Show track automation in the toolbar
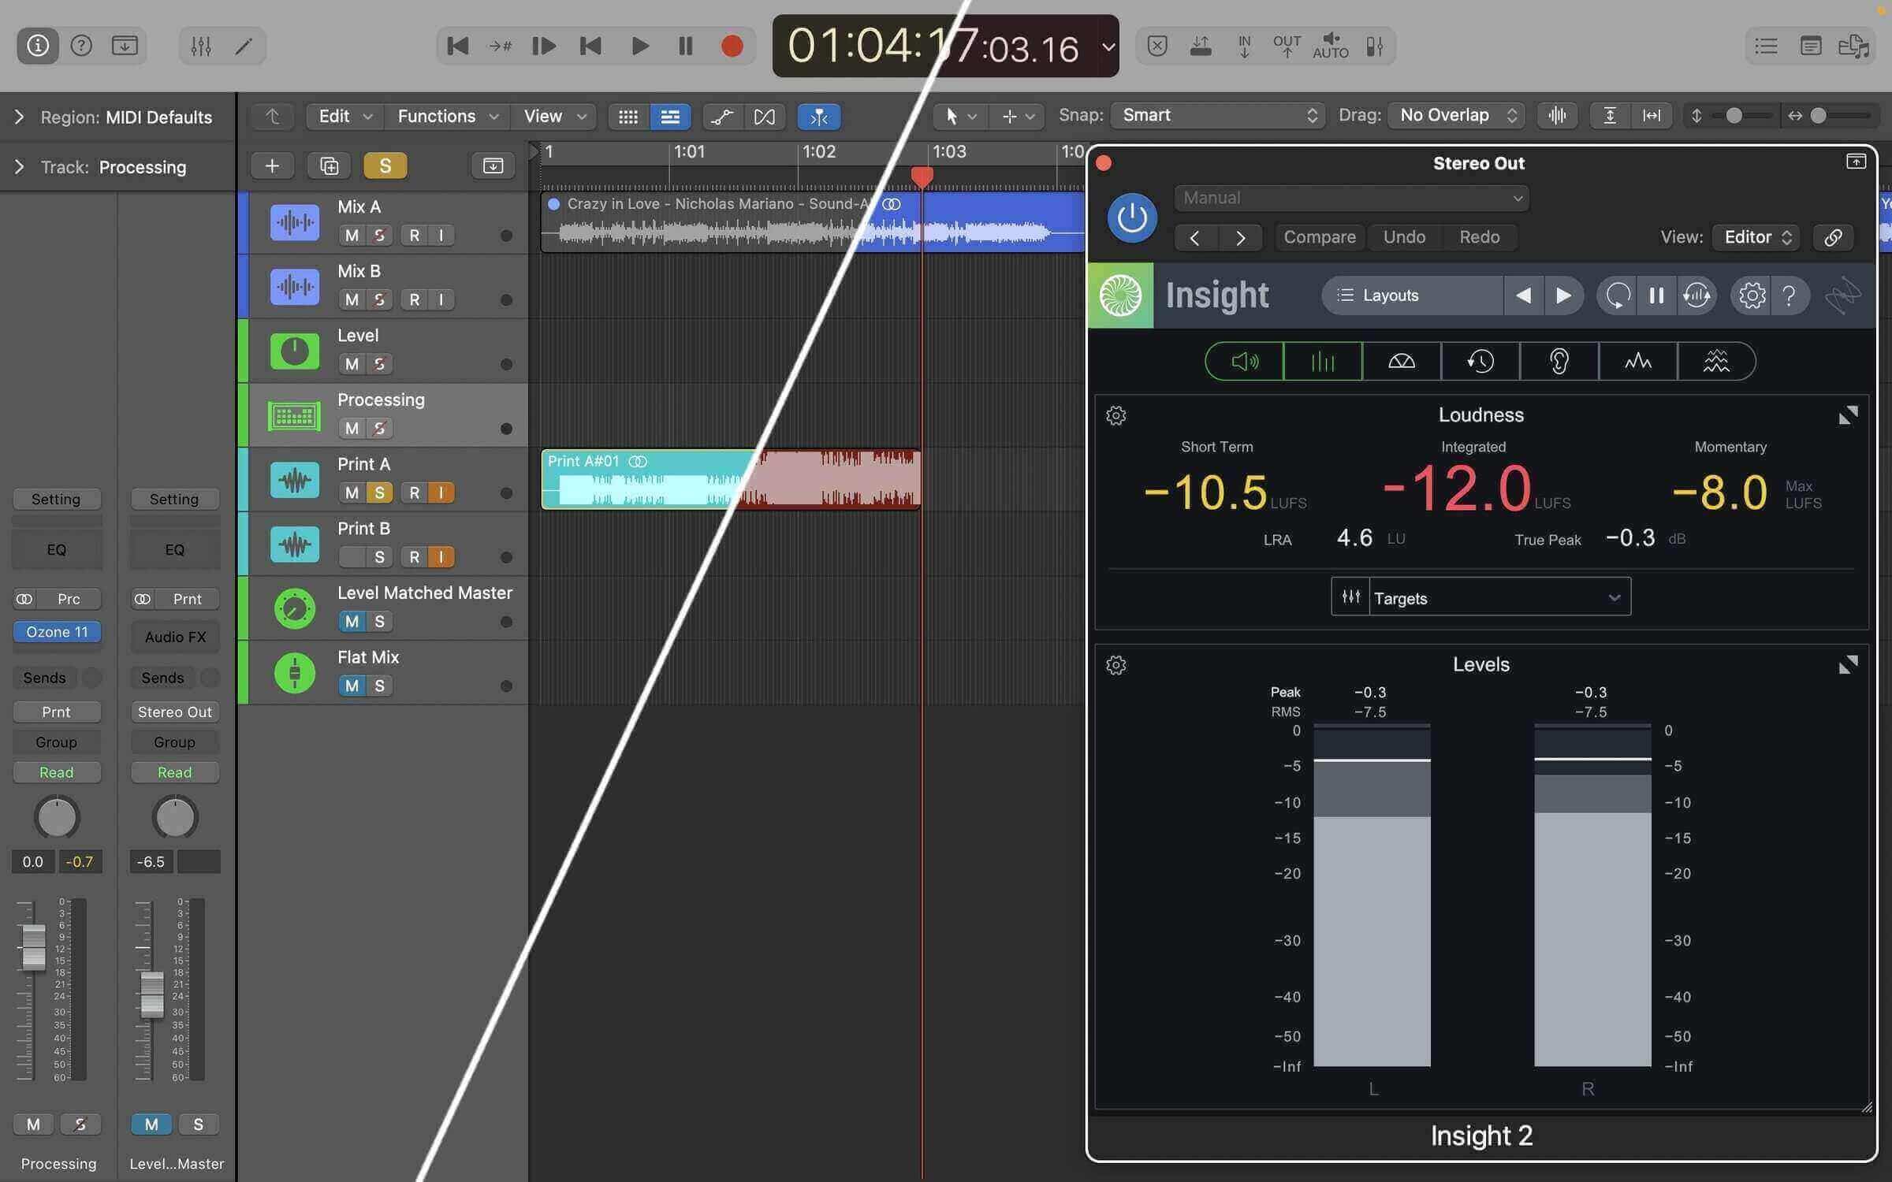Image resolution: width=1892 pixels, height=1182 pixels. point(721,117)
